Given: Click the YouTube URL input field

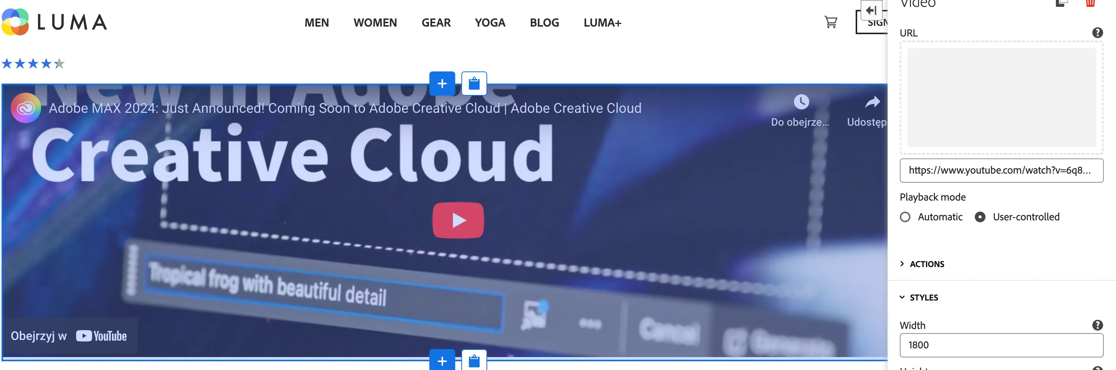Looking at the screenshot, I should click(1001, 170).
